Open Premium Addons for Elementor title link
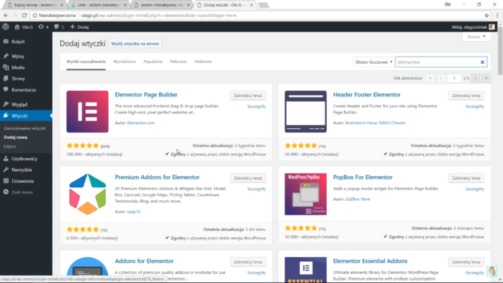This screenshot has width=503, height=283. point(157,177)
